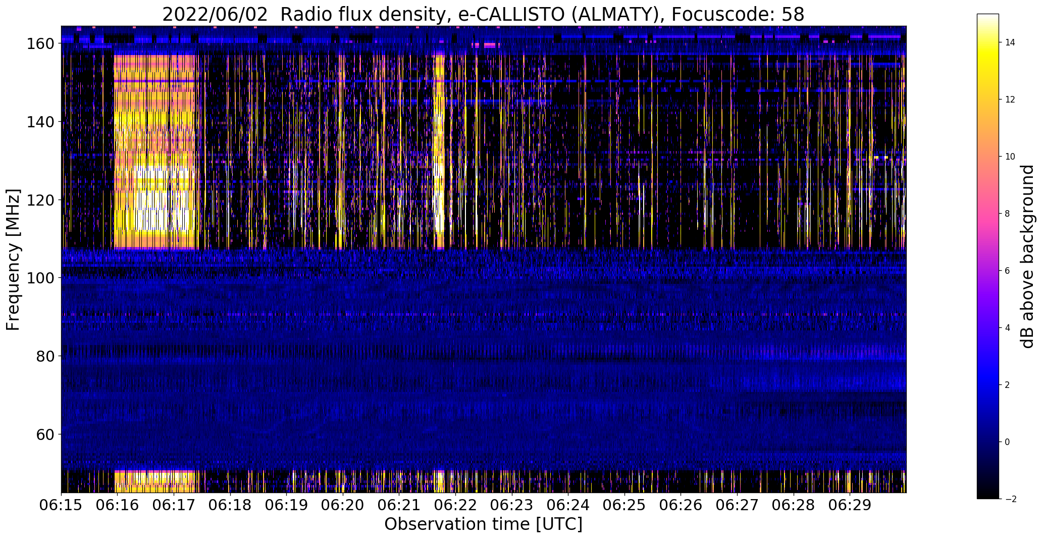1043x539 pixels.
Task: Click the 06:16 time tick label
Action: coord(118,505)
